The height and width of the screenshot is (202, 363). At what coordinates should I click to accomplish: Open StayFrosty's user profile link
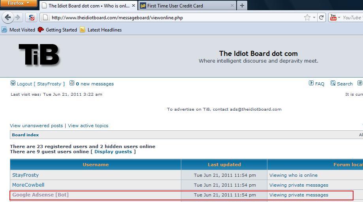pyautogui.click(x=25, y=175)
